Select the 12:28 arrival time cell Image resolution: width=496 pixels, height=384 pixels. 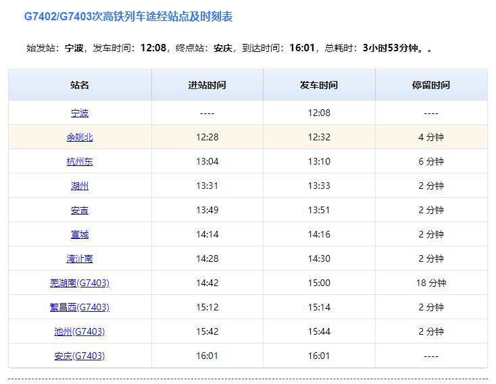click(207, 137)
